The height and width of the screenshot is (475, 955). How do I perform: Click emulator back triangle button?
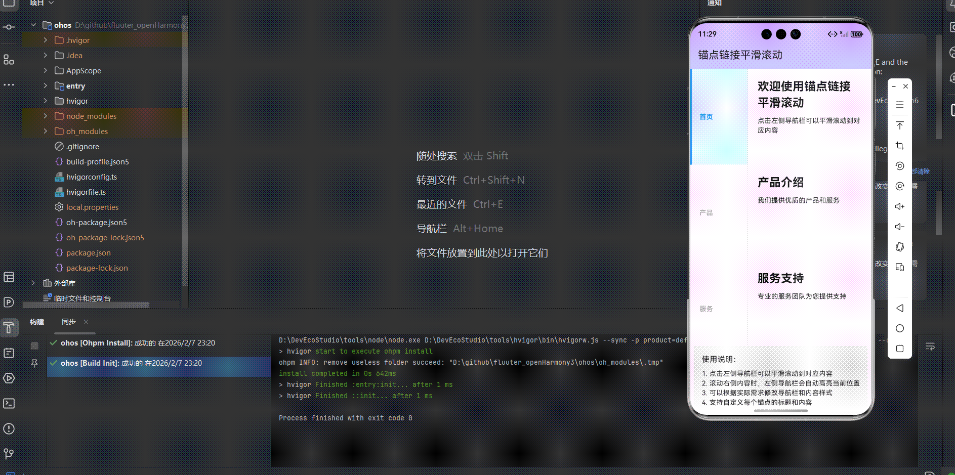point(899,308)
